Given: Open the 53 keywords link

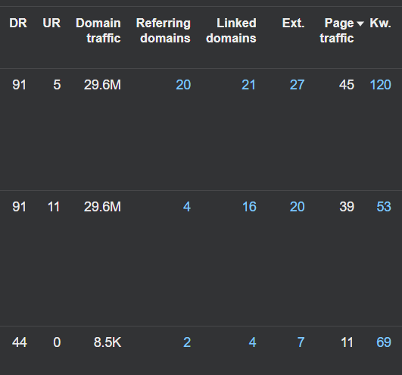Looking at the screenshot, I should click(384, 207).
